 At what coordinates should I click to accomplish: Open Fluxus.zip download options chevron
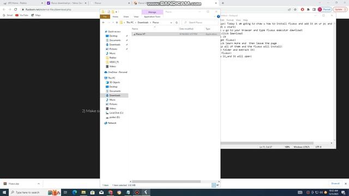coord(39,184)
